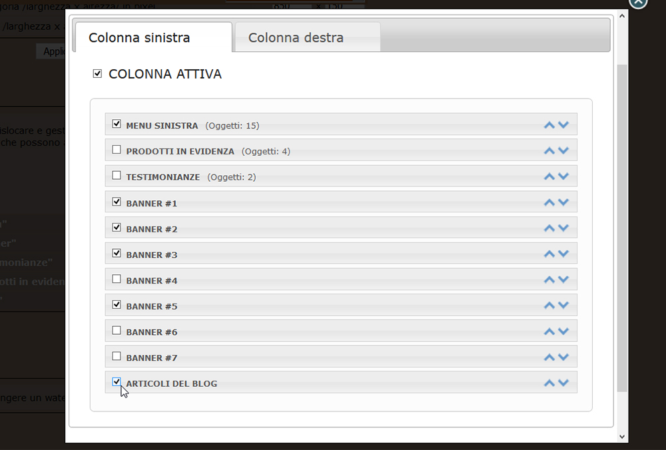The height and width of the screenshot is (450, 666).
Task: Close the dialog with the X button
Action: (x=638, y=2)
